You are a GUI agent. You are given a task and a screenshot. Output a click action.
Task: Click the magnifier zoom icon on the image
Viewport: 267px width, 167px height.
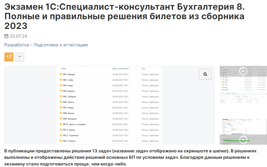[205, 74]
